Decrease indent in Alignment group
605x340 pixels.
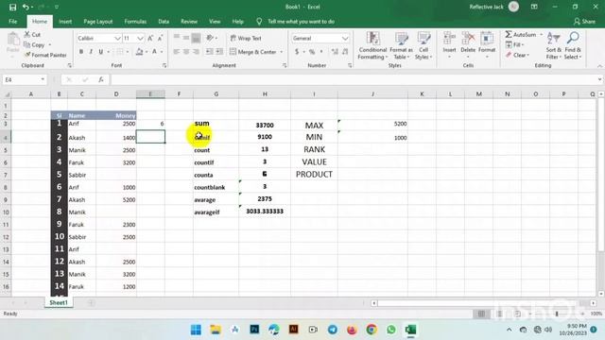coord(210,52)
